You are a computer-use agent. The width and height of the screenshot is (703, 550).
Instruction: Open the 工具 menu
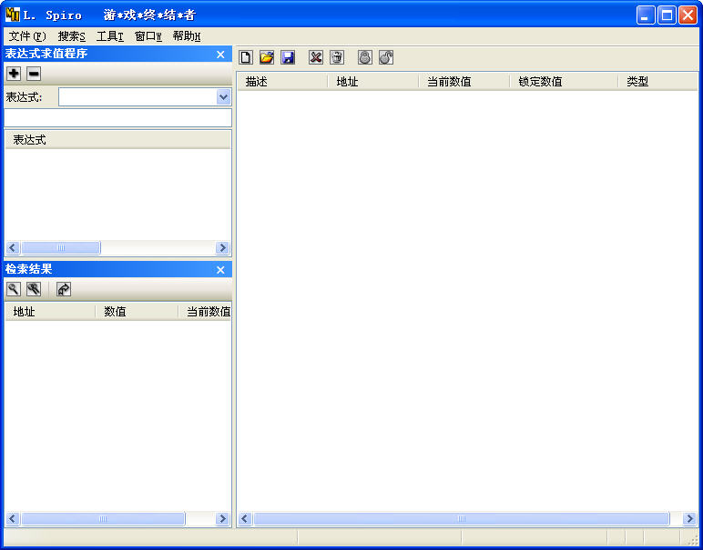tap(109, 36)
